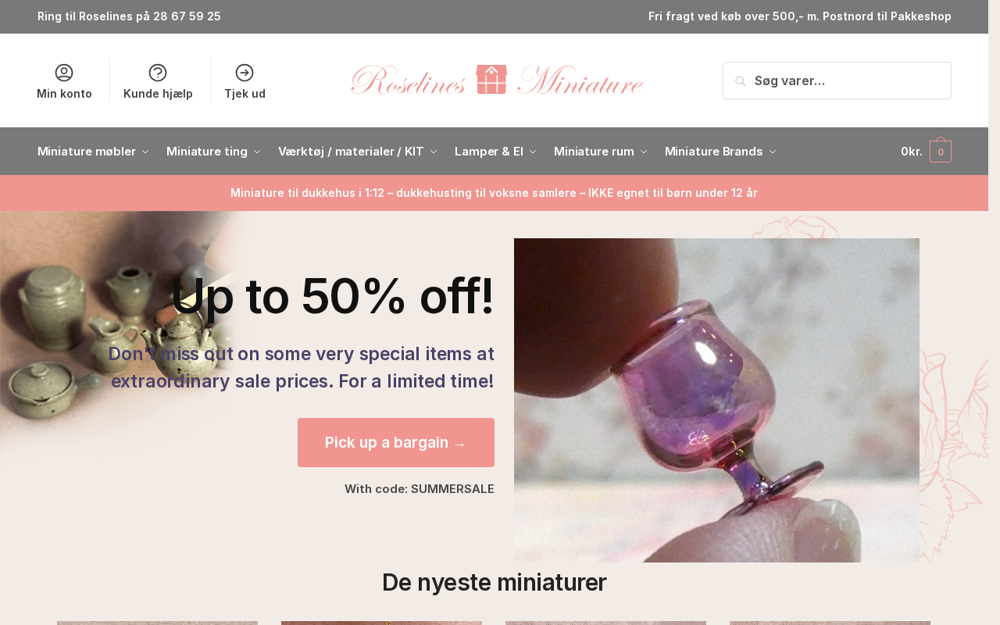Click the pink 1:12 dukkehus notice banner
This screenshot has height=625, width=1000.
494,193
